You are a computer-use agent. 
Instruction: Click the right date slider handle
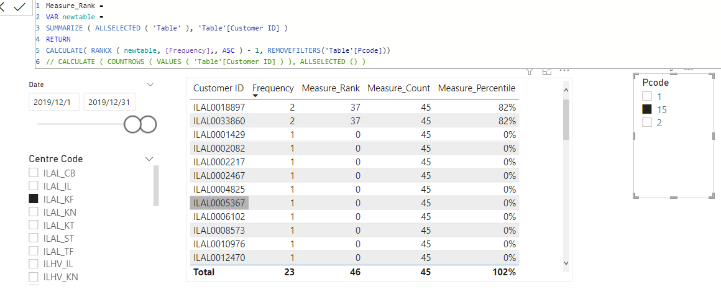[x=147, y=124]
